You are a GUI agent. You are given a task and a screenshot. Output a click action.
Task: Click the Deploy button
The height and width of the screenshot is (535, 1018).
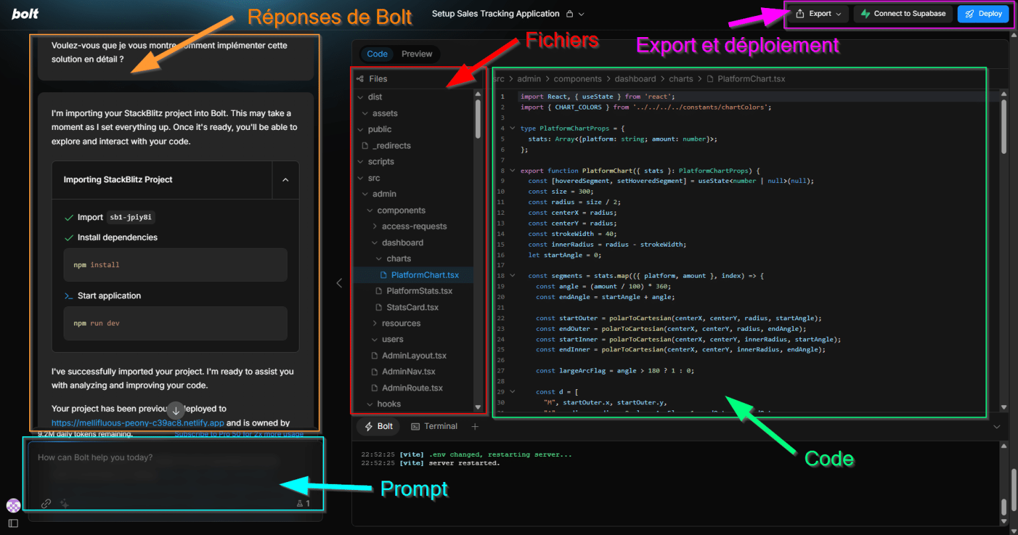[983, 13]
